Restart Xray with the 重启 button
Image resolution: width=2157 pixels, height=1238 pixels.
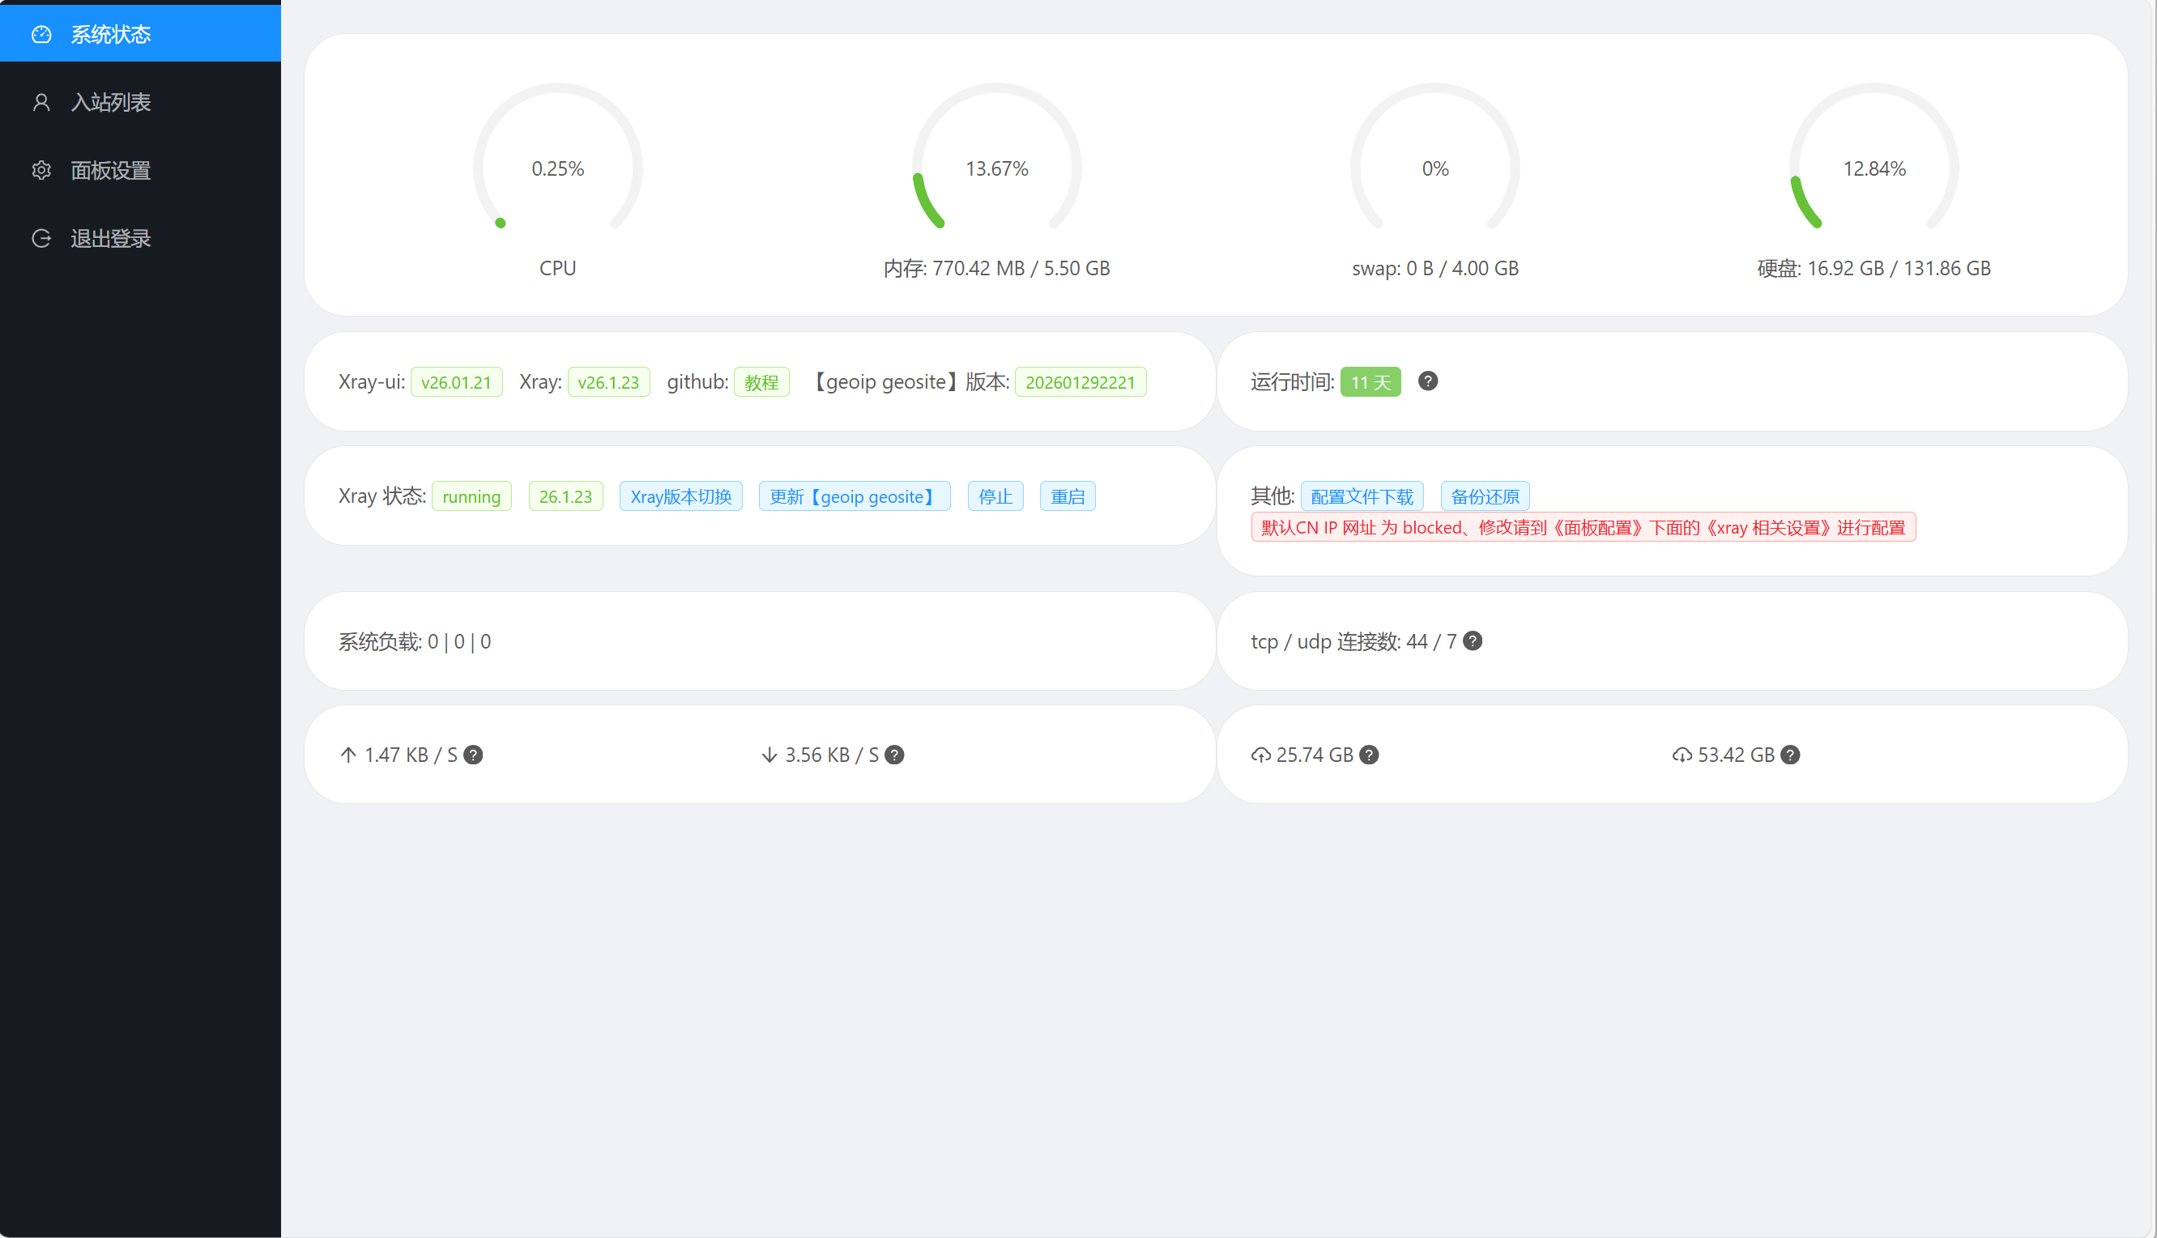click(1068, 496)
